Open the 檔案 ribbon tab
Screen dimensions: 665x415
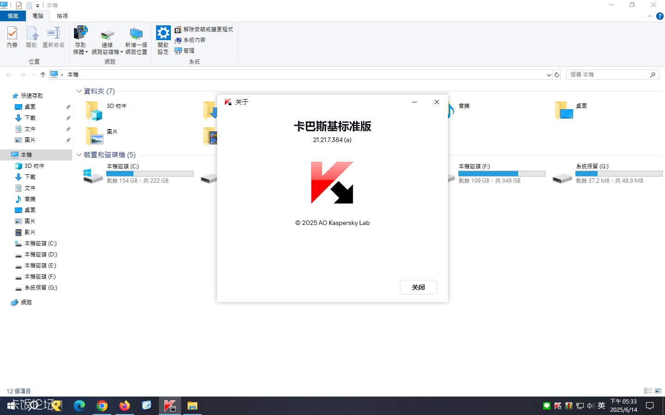tap(13, 16)
